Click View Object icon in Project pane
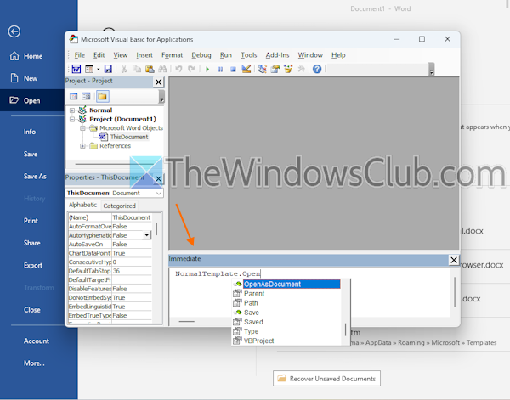The width and height of the screenshot is (510, 400). click(86, 97)
